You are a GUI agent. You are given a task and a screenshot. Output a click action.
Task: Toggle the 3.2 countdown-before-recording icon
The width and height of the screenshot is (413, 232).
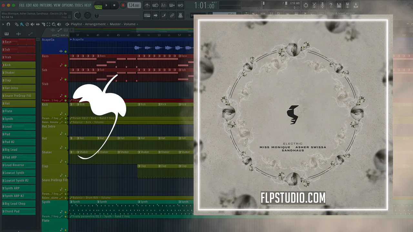pos(164,5)
